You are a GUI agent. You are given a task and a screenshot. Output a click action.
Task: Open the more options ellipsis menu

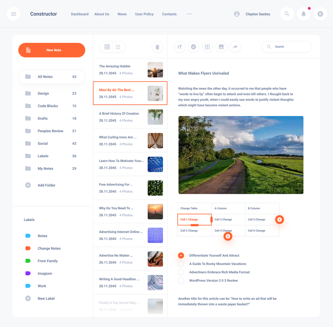click(189, 14)
